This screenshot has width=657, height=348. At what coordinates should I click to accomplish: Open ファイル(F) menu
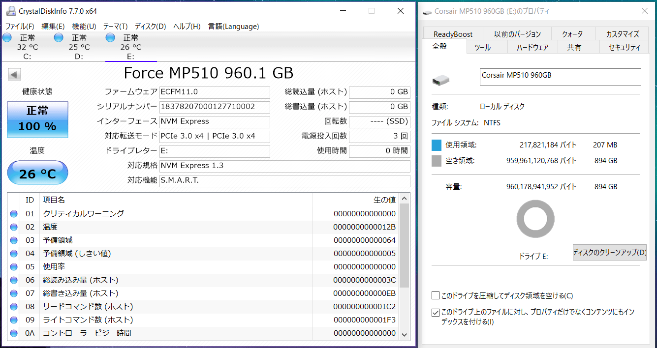20,27
